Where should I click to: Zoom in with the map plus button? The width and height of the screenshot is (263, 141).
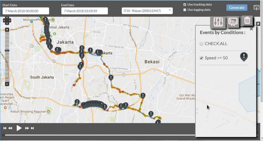click(7, 30)
